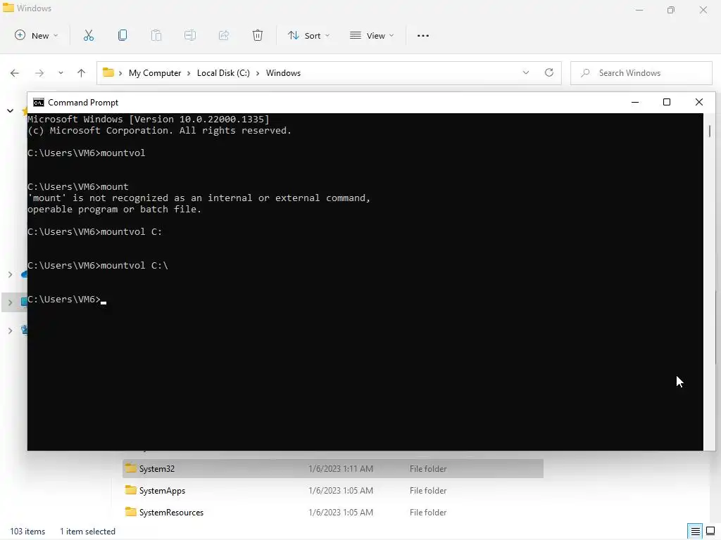Go forward with the right arrow
Screen dimensions: 721x540
tap(39, 73)
